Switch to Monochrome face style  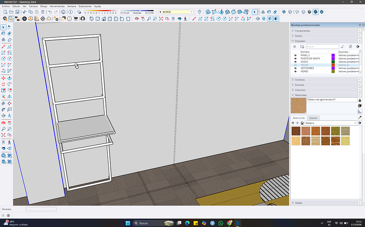(321, 12)
